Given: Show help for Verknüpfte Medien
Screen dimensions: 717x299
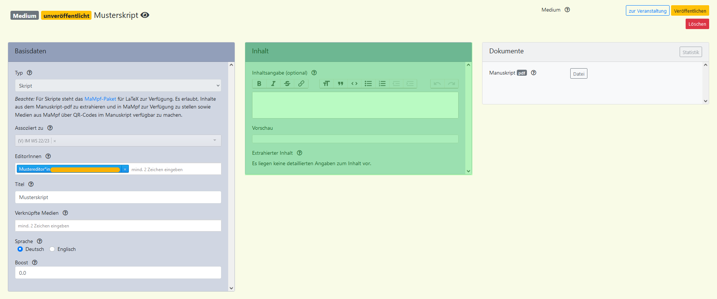Looking at the screenshot, I should [x=65, y=213].
